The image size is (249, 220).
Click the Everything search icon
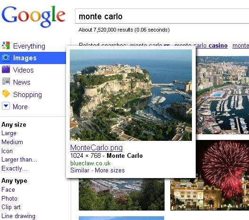click(6, 45)
